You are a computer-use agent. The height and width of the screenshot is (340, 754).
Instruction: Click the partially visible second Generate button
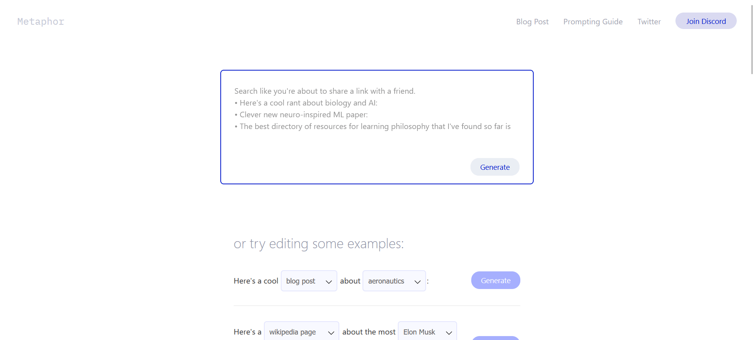pyautogui.click(x=496, y=338)
